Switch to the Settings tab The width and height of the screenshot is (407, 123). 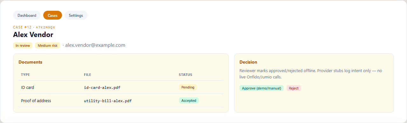pyautogui.click(x=76, y=15)
